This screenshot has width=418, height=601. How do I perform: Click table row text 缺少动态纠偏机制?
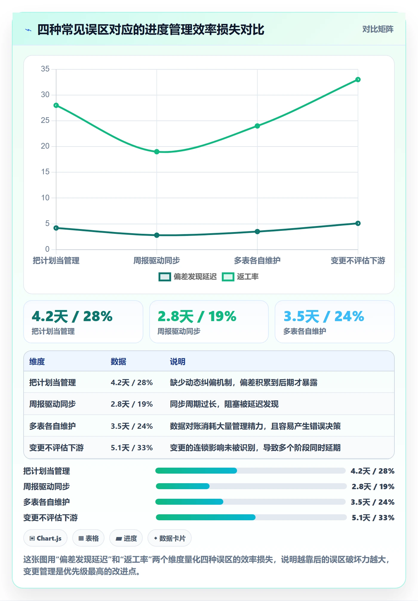coord(201,382)
